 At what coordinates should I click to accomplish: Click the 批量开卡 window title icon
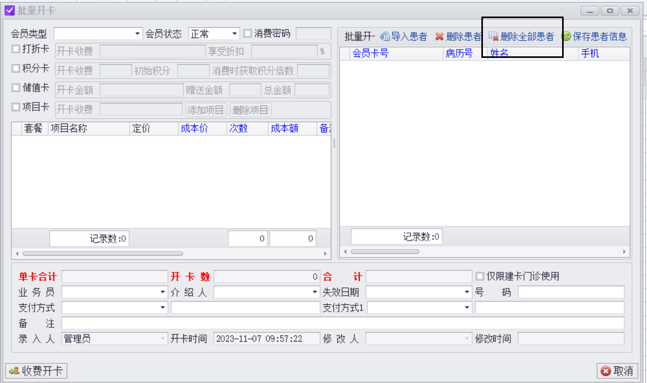coord(9,10)
